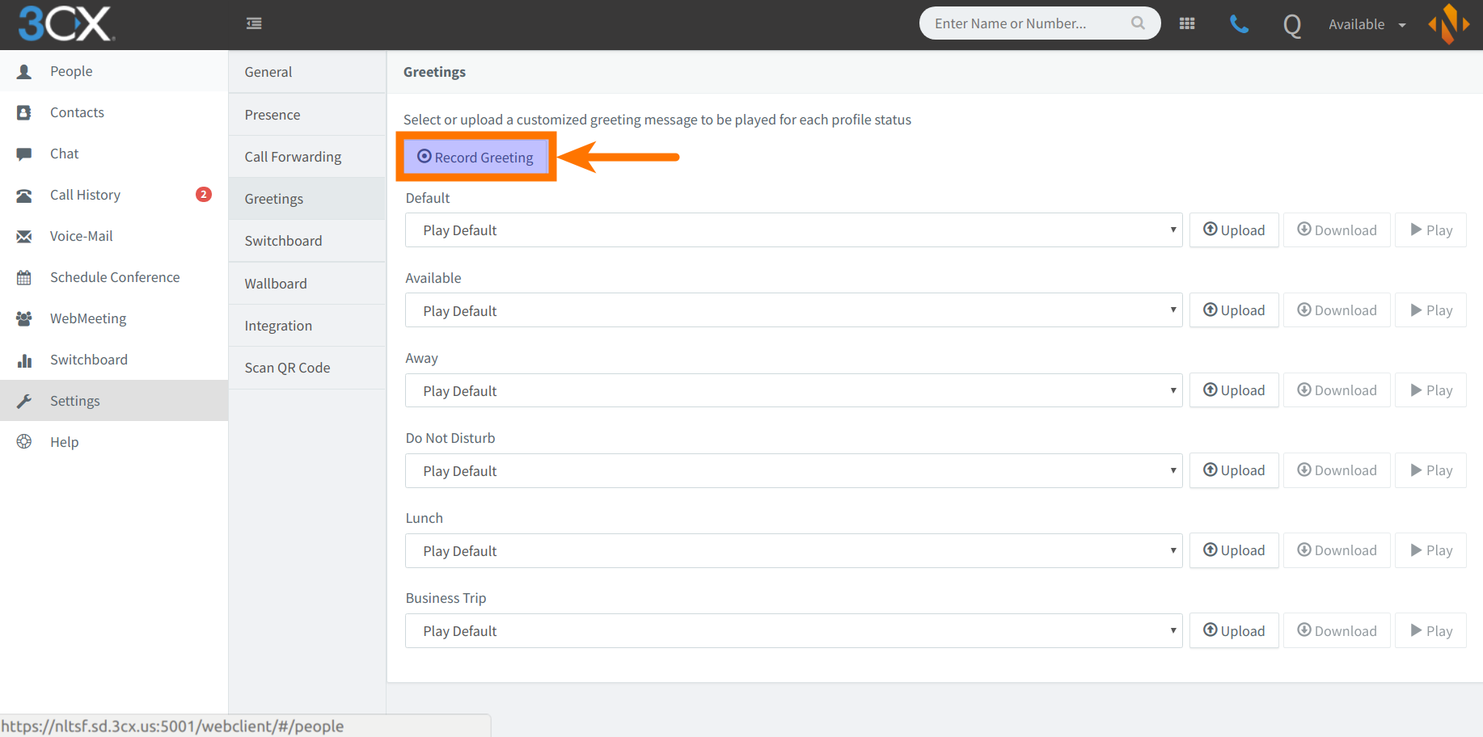Image resolution: width=1483 pixels, height=737 pixels.
Task: Click the People person icon
Action: pos(24,71)
